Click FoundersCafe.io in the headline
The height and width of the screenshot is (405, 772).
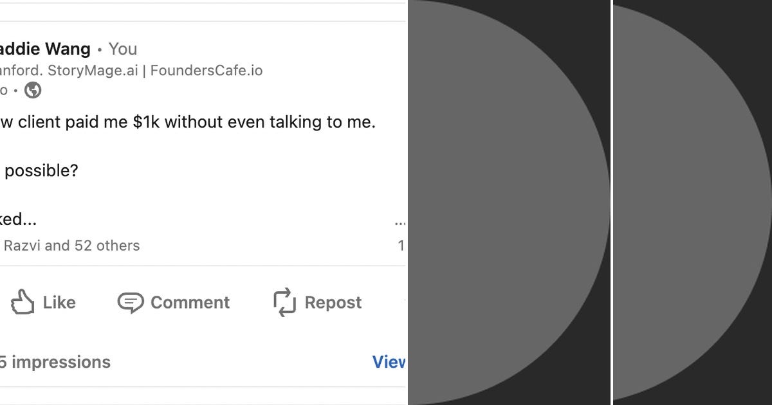205,70
